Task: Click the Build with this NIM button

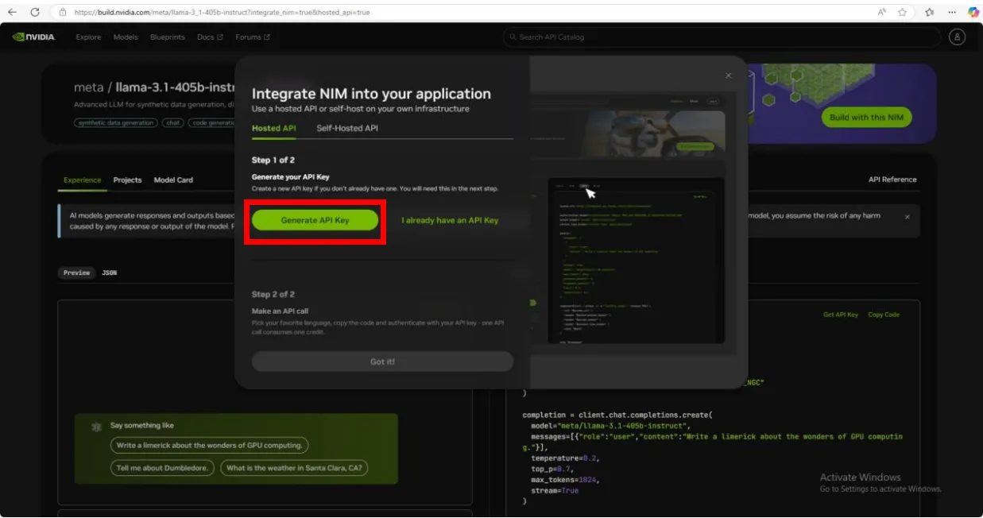Action: pos(867,118)
